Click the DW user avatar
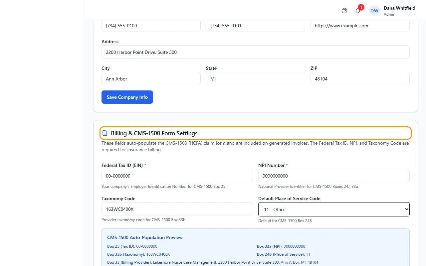This screenshot has height=266, width=426. pyautogui.click(x=374, y=11)
